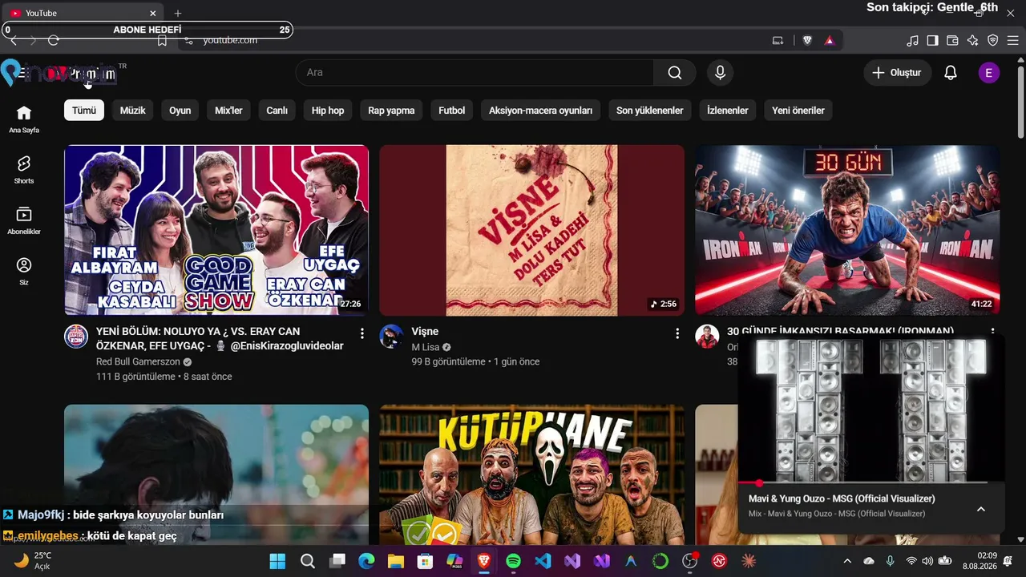
Task: Select the Oyun filter chip
Action: pyautogui.click(x=180, y=111)
